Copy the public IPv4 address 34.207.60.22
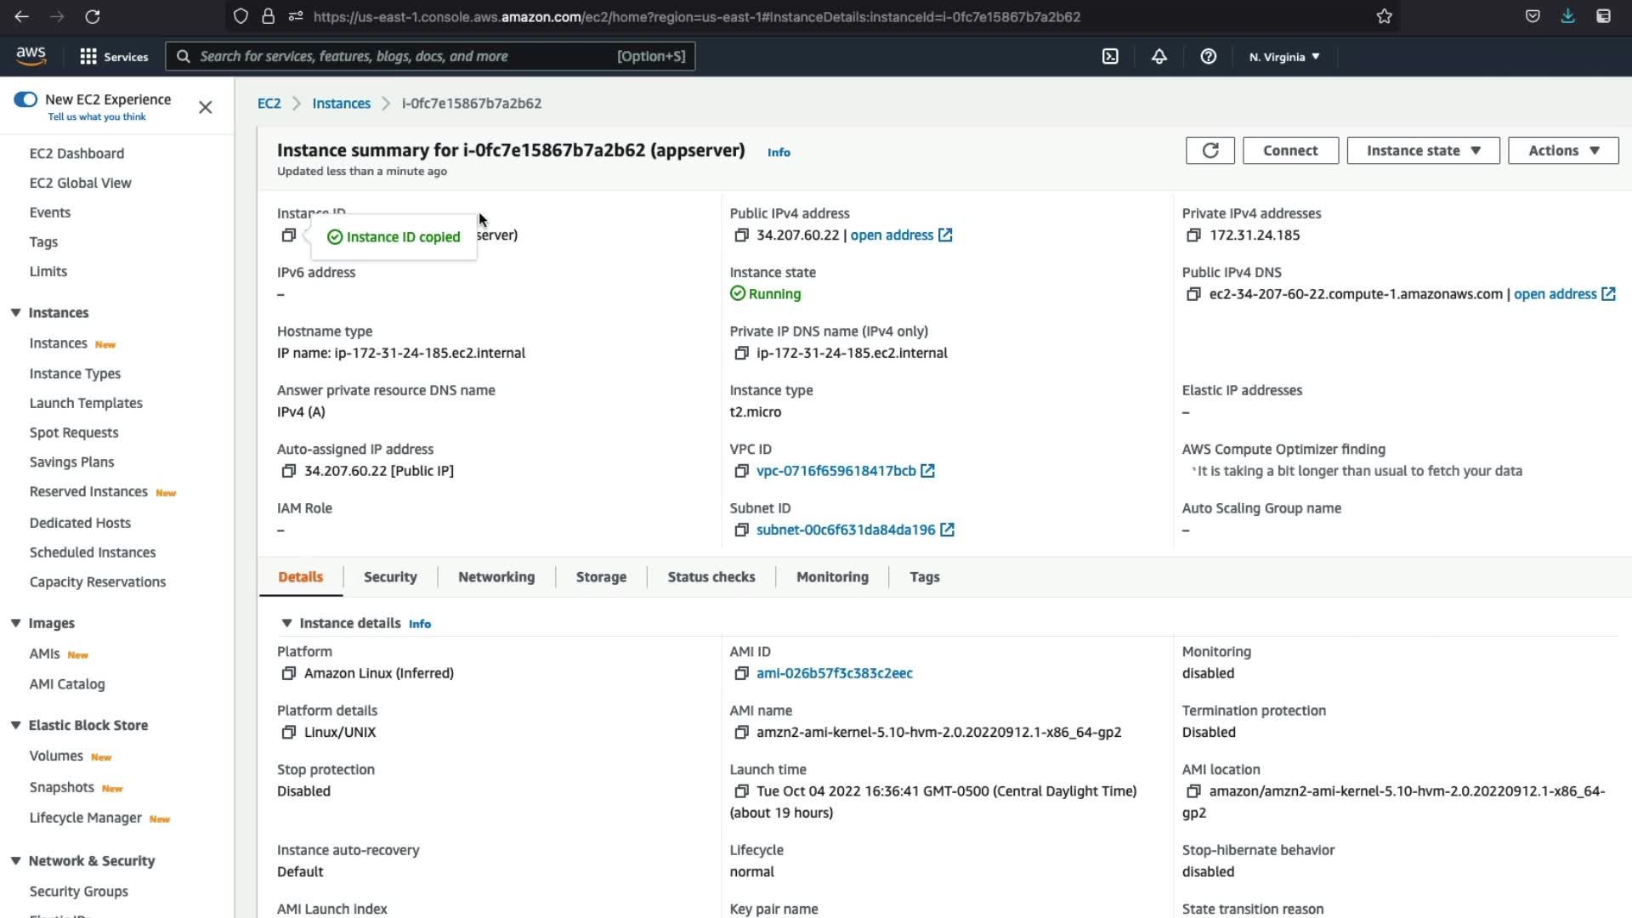 coord(741,235)
